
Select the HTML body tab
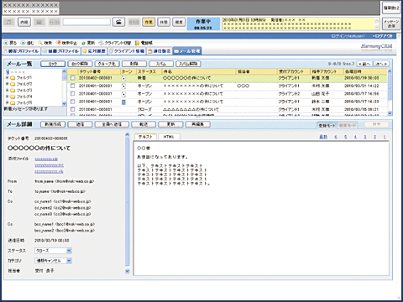[169, 137]
